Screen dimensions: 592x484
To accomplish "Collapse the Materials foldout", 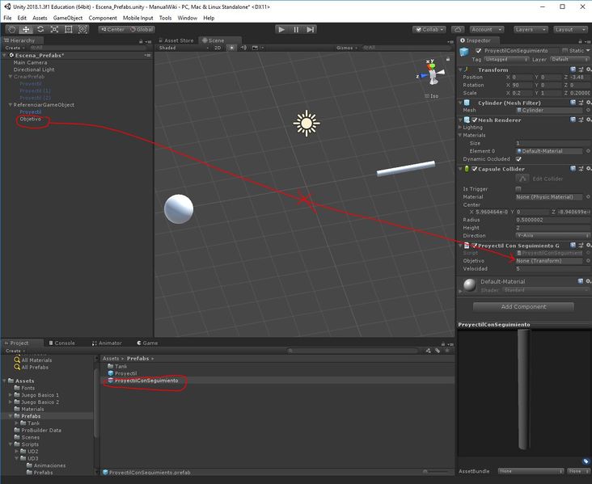I will 460,135.
